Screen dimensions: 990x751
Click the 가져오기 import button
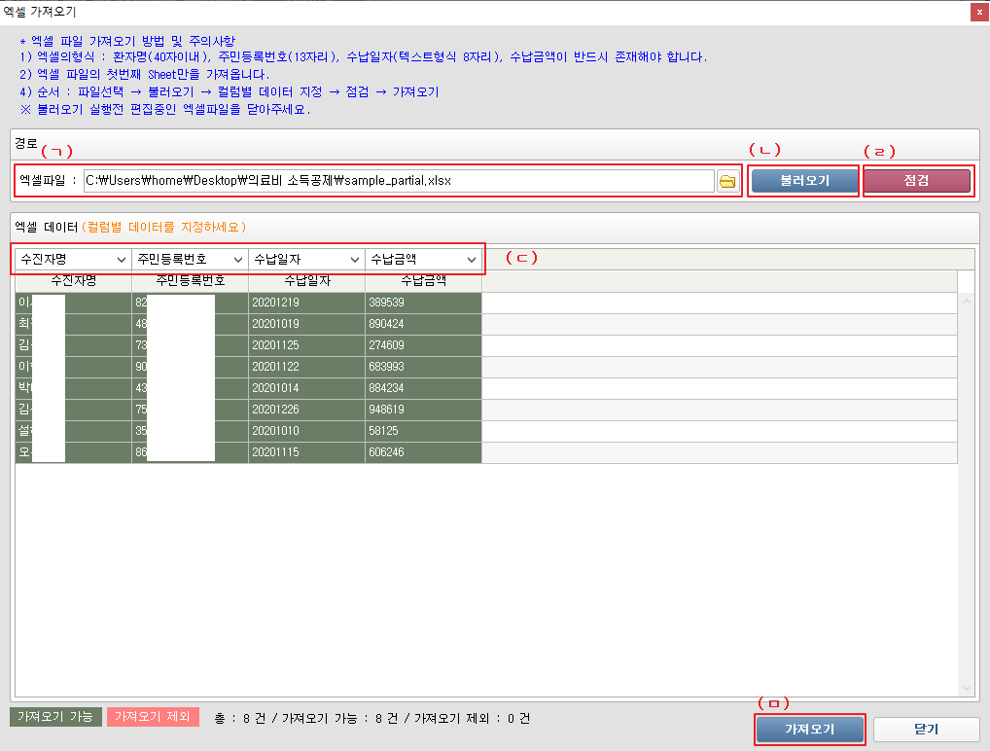(809, 730)
